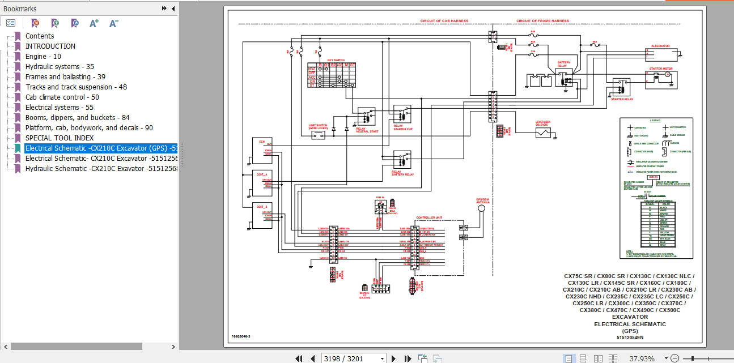Open Hydraulic Schematic -CX210C Exavator bookmark
The height and width of the screenshot is (363, 734).
click(101, 169)
